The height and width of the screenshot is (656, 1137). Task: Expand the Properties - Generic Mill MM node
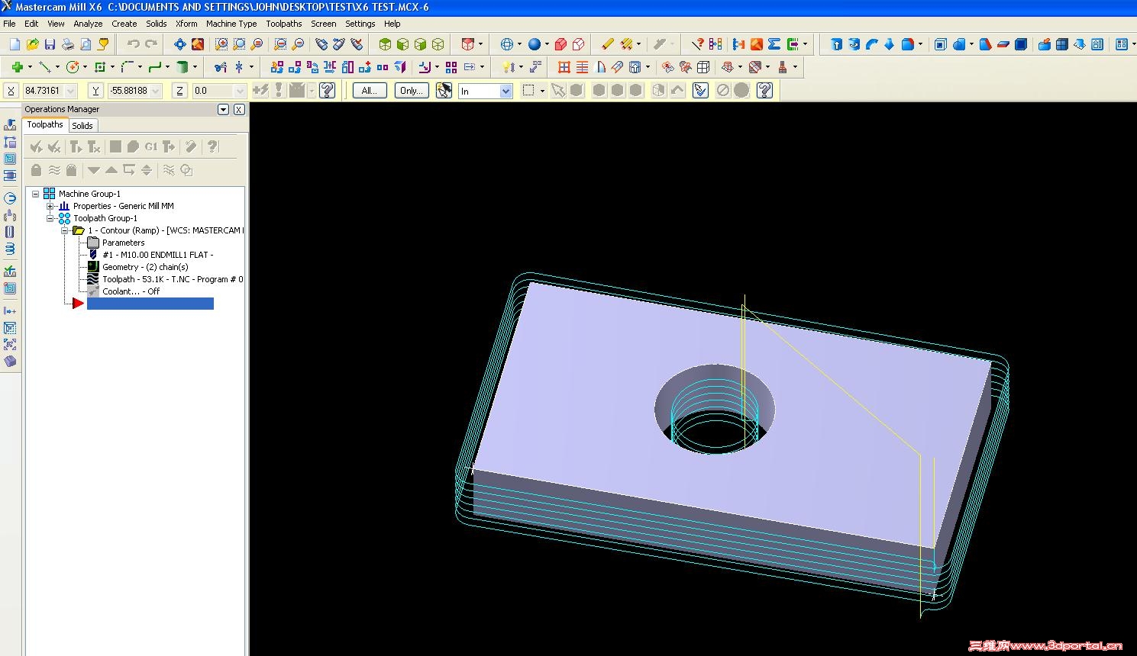(x=50, y=206)
